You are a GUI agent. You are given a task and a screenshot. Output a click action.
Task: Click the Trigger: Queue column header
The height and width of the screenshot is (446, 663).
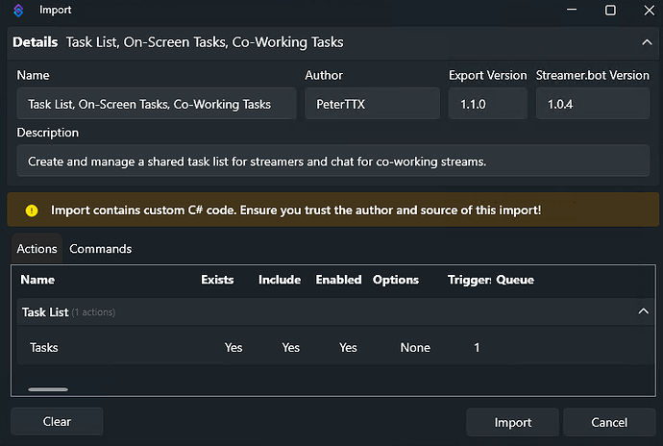tap(490, 280)
